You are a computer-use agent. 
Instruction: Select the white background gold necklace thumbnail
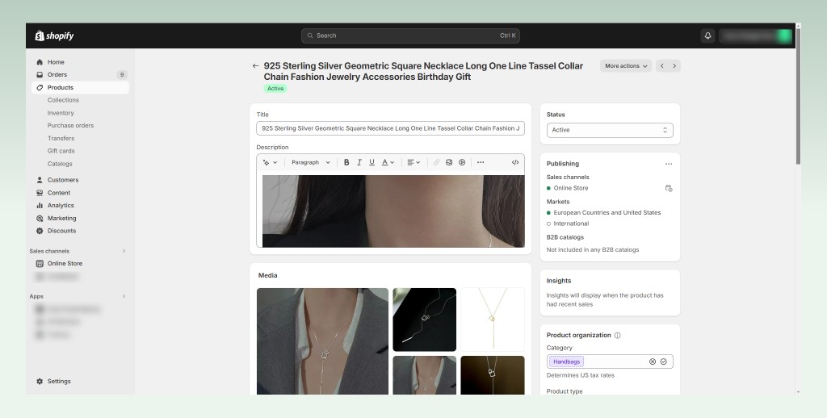[493, 320]
